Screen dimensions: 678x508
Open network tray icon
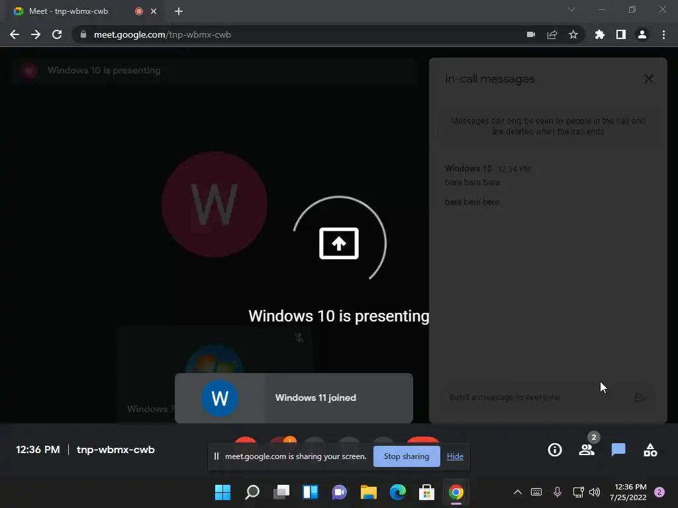578,492
